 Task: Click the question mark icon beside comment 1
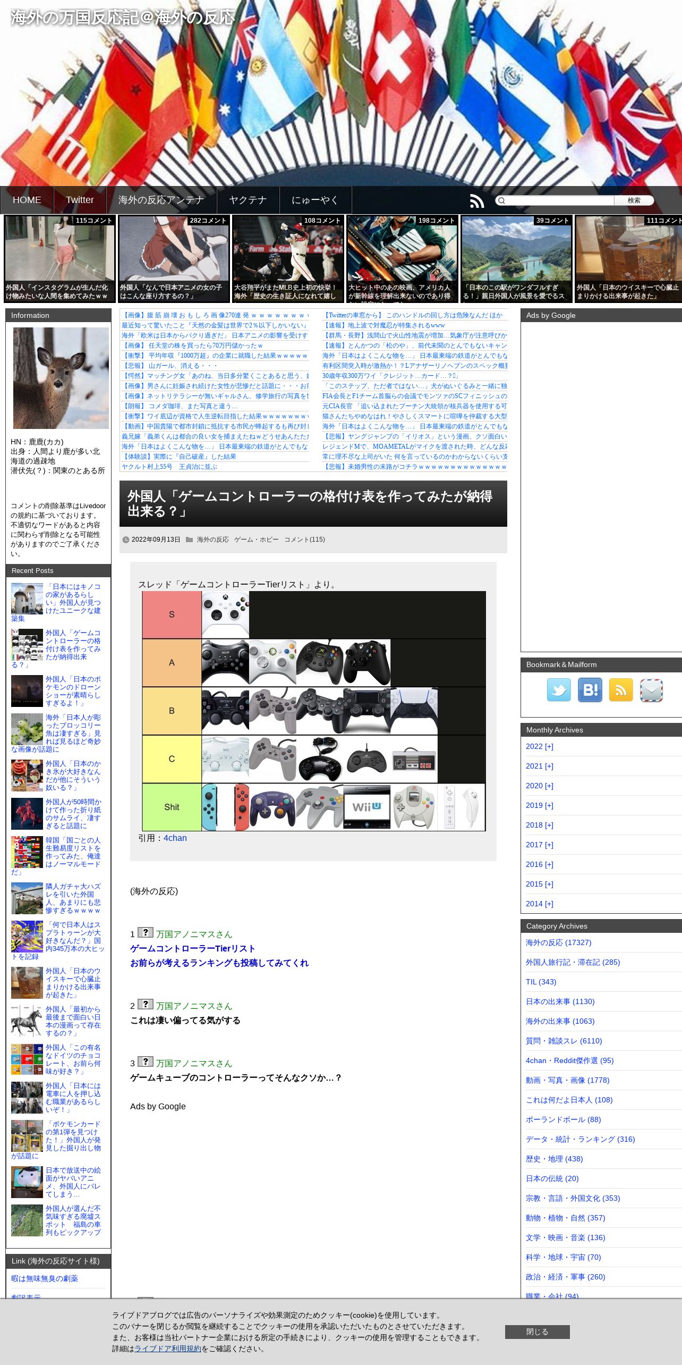point(145,932)
